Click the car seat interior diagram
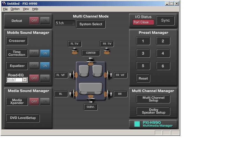 tap(91, 81)
